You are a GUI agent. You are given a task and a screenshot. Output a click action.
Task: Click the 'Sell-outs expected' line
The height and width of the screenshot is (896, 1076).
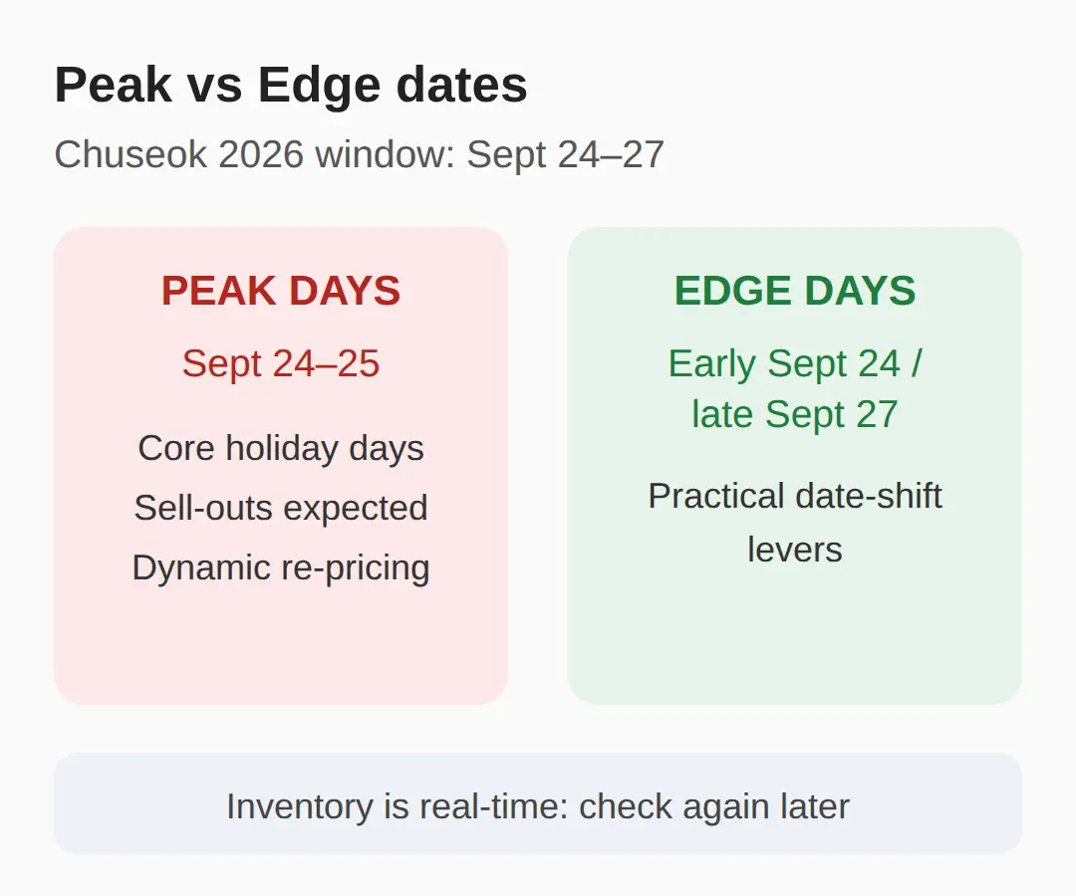pos(281,508)
